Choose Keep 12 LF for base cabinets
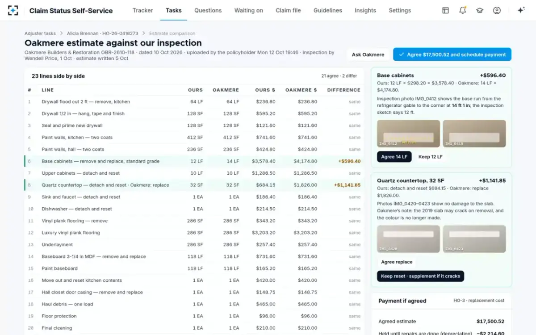 point(430,157)
